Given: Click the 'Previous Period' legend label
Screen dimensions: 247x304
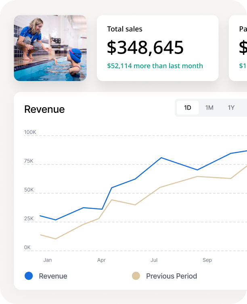Looking at the screenshot, I should 172,276.
